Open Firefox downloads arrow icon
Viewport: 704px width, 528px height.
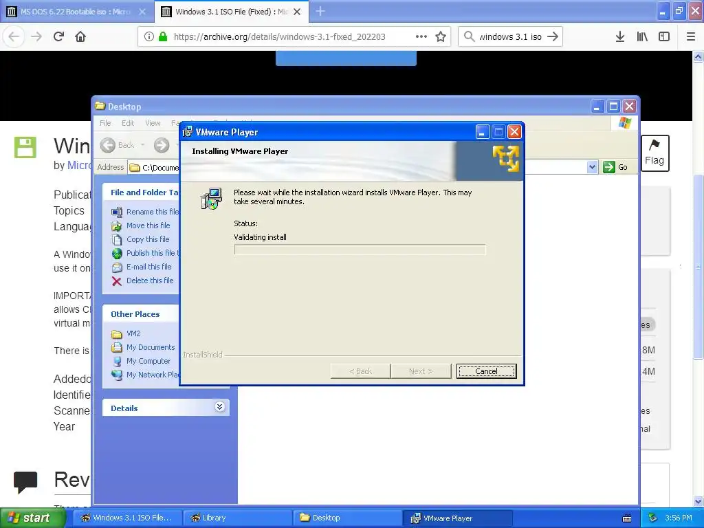620,36
